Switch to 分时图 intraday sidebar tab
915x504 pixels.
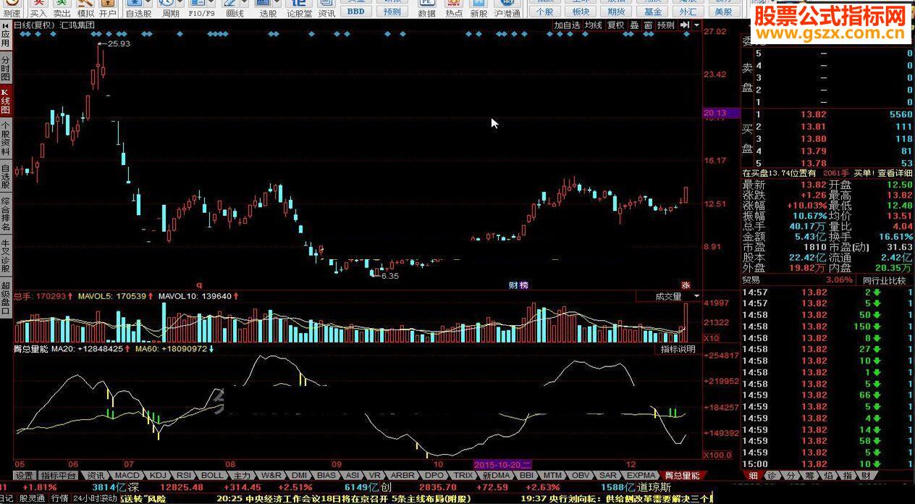[6, 67]
